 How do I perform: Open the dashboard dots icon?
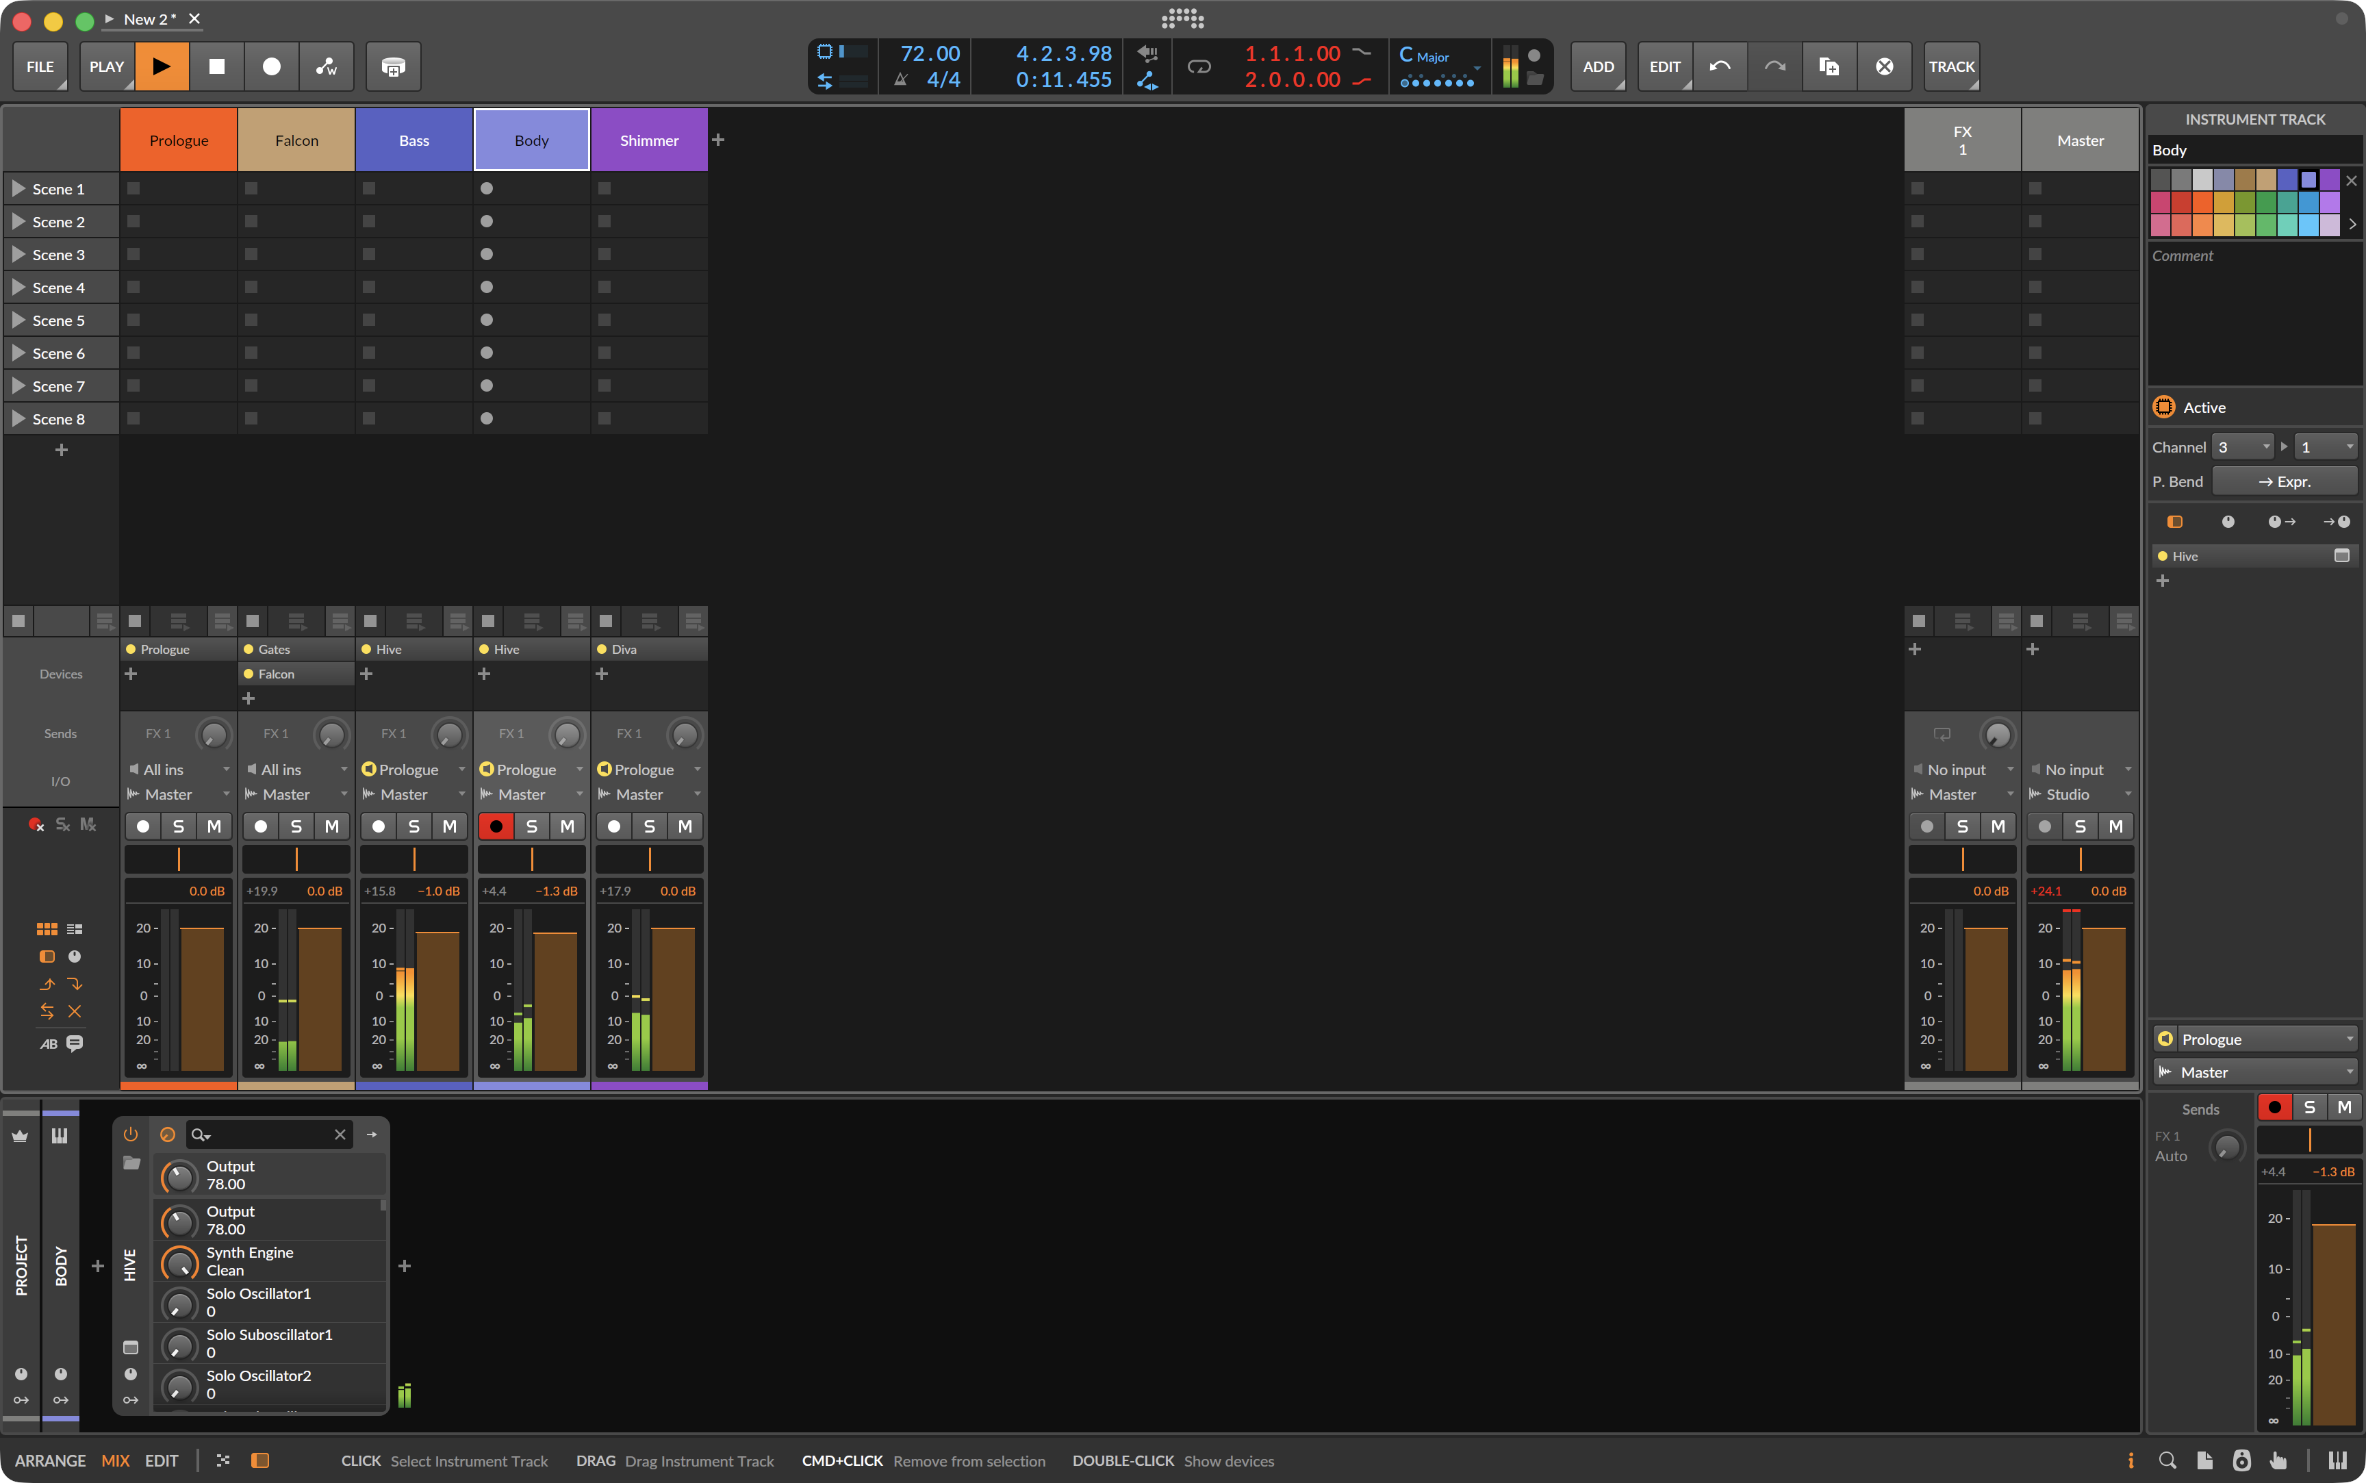(x=1182, y=18)
